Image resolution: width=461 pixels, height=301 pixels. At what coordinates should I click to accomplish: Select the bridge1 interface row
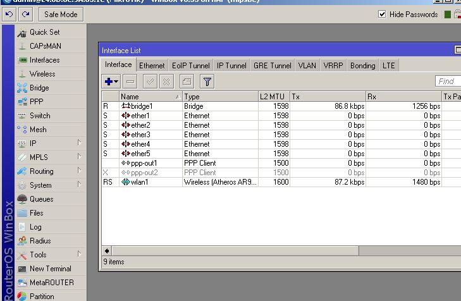[281, 106]
